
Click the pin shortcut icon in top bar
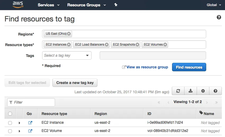[x=116, y=5]
